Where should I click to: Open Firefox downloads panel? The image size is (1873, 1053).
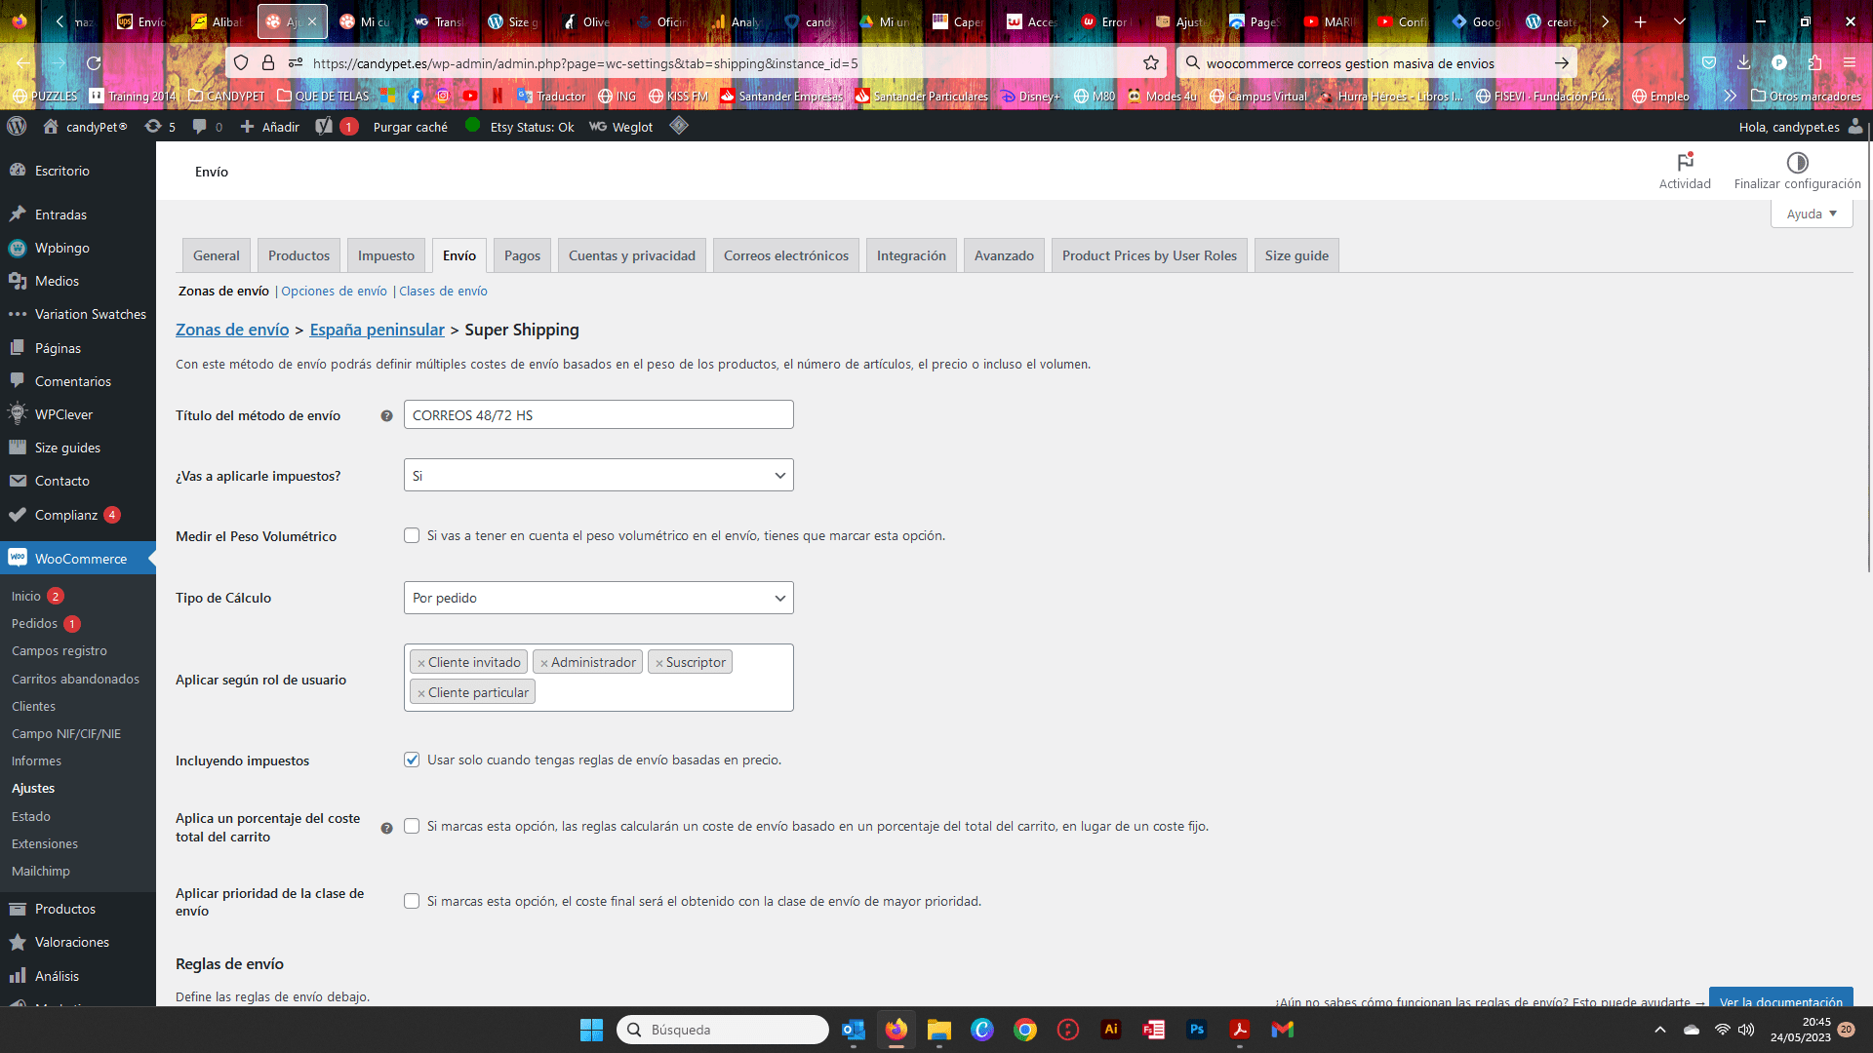tap(1744, 62)
